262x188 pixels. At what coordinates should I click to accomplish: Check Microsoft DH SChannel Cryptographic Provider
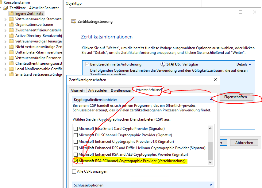(75, 135)
